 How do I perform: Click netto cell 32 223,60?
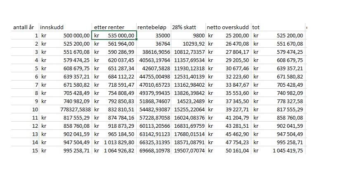click(x=229, y=76)
